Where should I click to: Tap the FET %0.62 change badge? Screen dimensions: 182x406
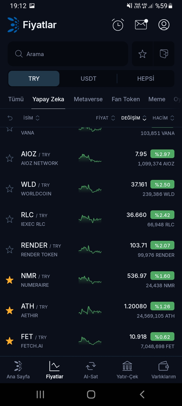(x=162, y=337)
